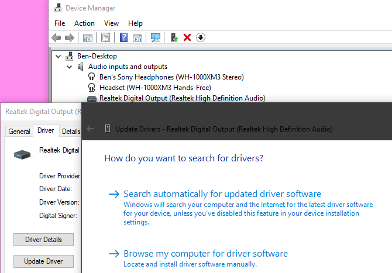Collapse the Ben-Desktop tree node
Viewport: 392px width, 273px height.
pos(57,56)
